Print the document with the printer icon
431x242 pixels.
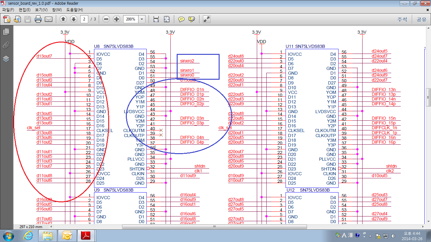[38, 19]
